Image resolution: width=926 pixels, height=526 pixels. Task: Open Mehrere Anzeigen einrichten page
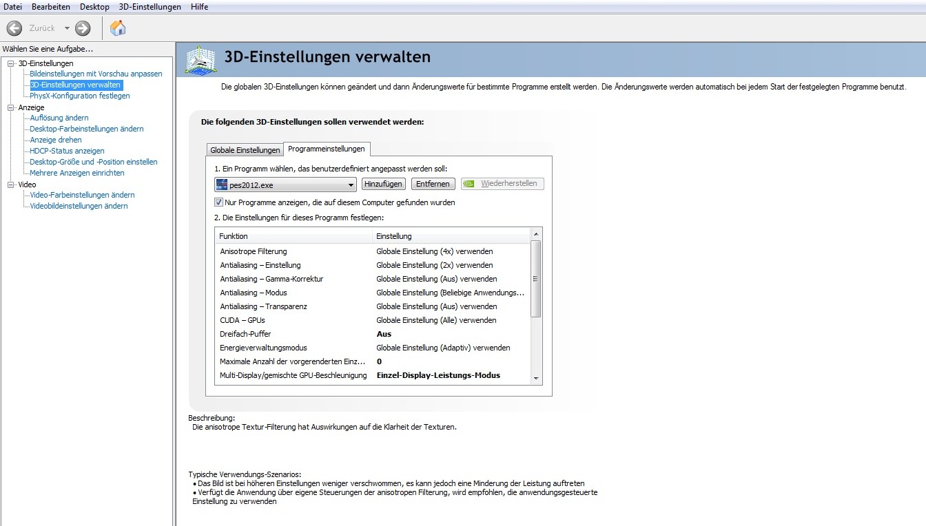click(77, 173)
